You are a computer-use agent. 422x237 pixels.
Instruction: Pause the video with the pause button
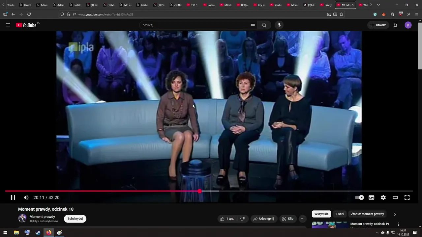pyautogui.click(x=13, y=197)
